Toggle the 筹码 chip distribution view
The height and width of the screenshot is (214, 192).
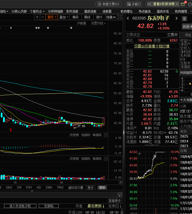(75, 17)
